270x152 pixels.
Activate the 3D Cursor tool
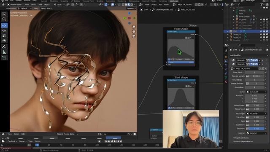4,19
